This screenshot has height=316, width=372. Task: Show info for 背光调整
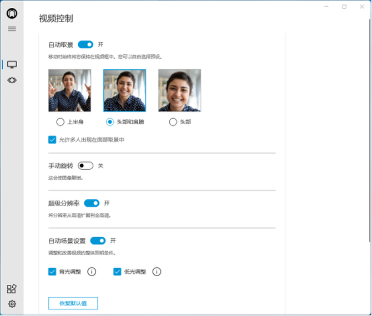point(92,272)
